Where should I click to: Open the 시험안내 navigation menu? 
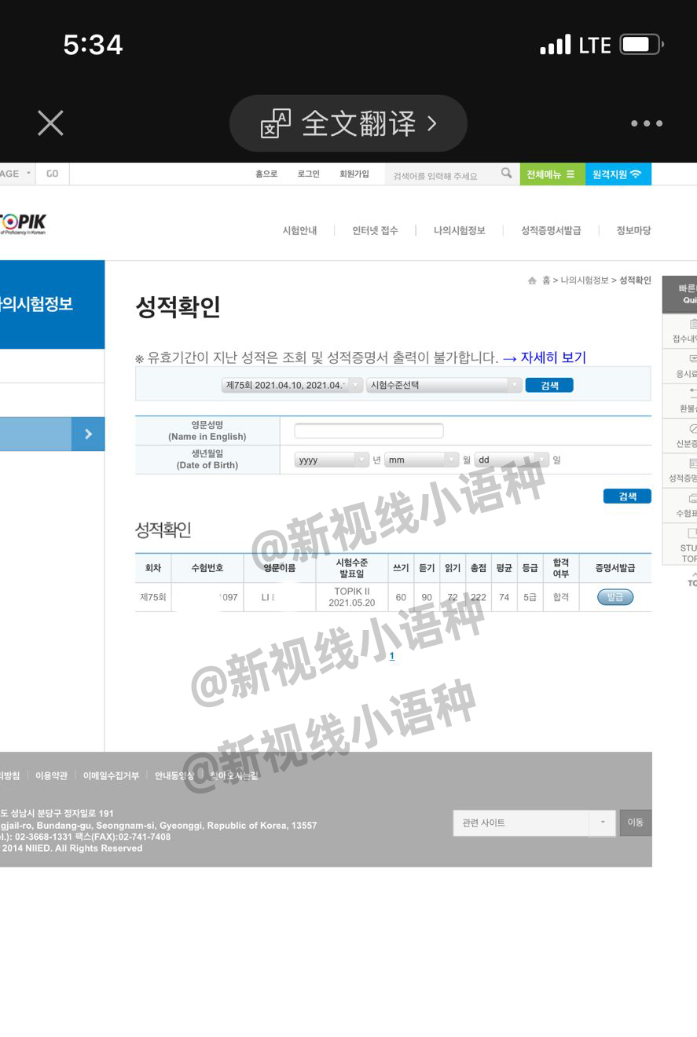pyautogui.click(x=299, y=230)
